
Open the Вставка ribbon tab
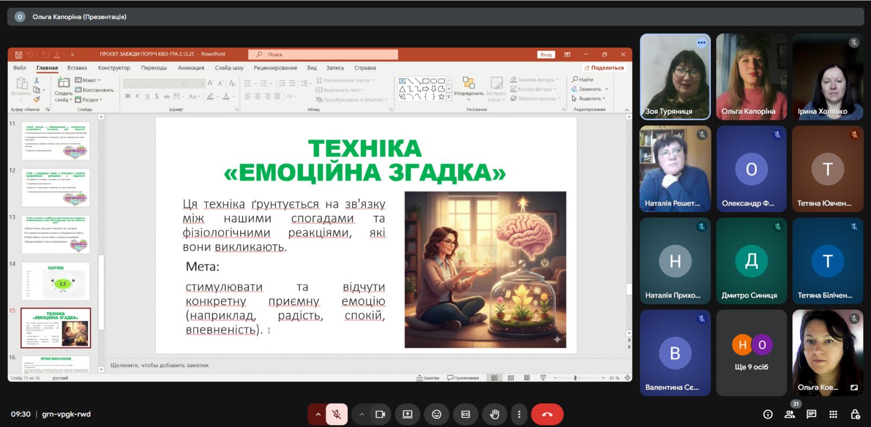(77, 68)
